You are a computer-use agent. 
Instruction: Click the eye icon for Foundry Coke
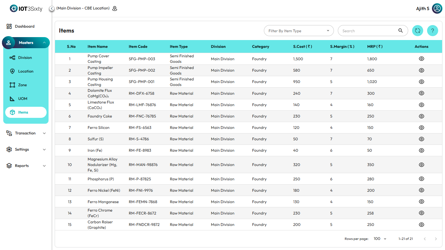(x=421, y=116)
